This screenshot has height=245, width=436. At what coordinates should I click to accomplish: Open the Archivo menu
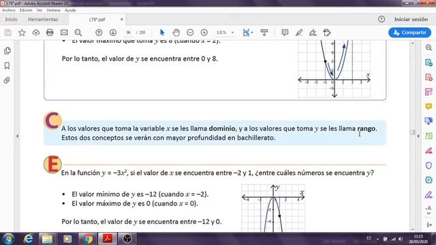click(x=9, y=10)
